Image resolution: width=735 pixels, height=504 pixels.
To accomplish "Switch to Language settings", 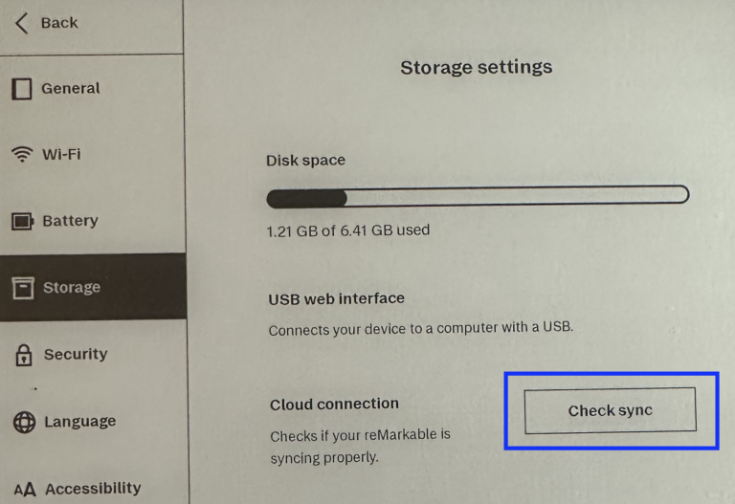I will click(x=79, y=422).
